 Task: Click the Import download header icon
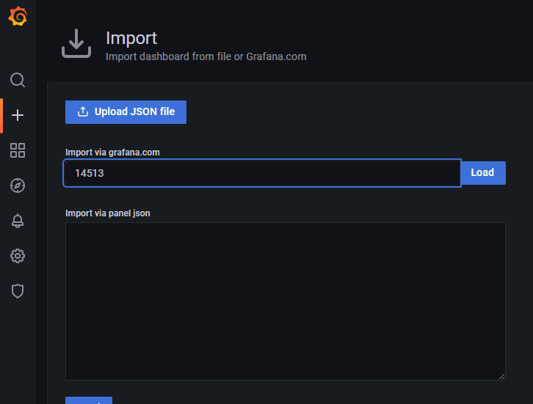[x=76, y=43]
